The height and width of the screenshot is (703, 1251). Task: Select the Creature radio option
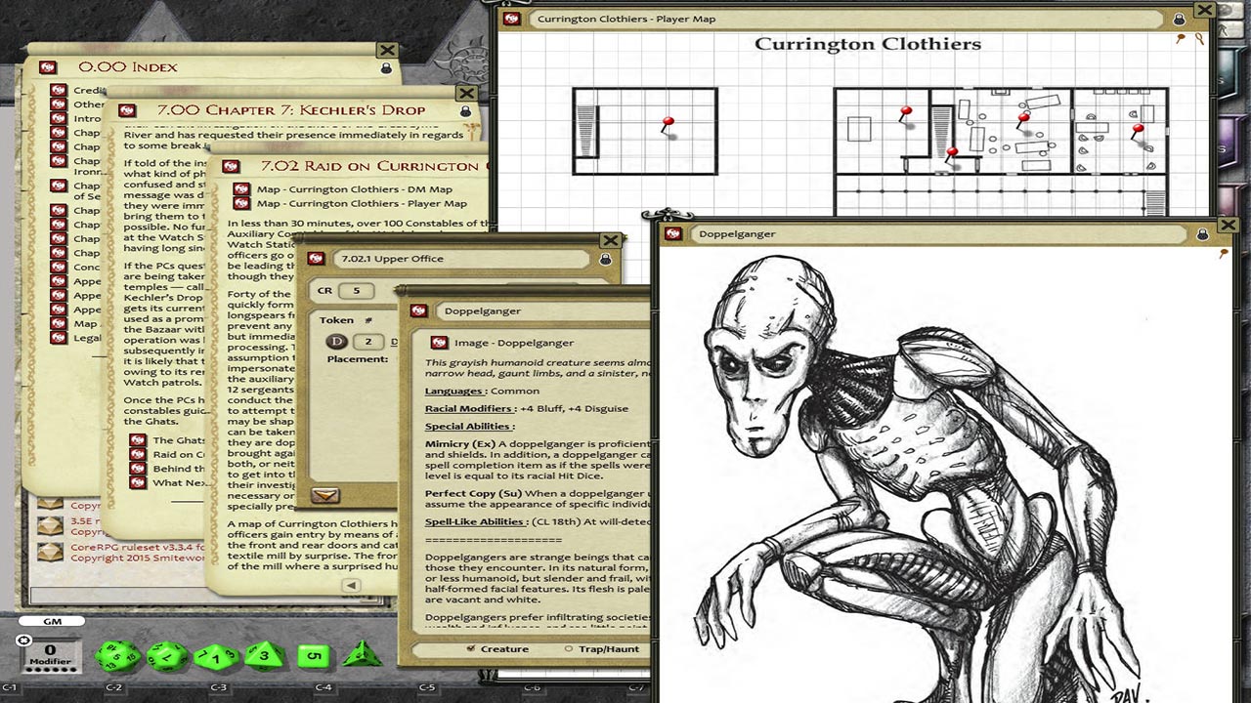[471, 648]
